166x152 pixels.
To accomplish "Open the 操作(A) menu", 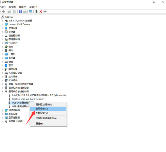I will coord(12,7).
